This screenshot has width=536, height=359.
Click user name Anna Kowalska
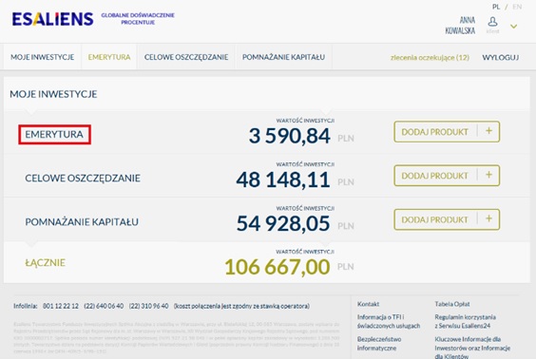460,26
